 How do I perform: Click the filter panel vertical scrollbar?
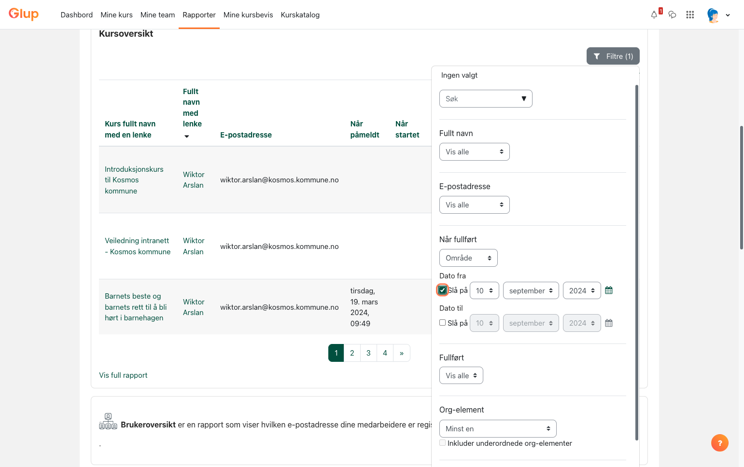[x=637, y=262]
